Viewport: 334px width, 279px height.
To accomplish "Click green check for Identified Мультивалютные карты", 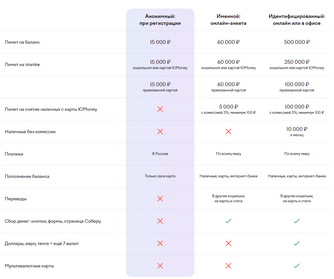I will coord(297,266).
